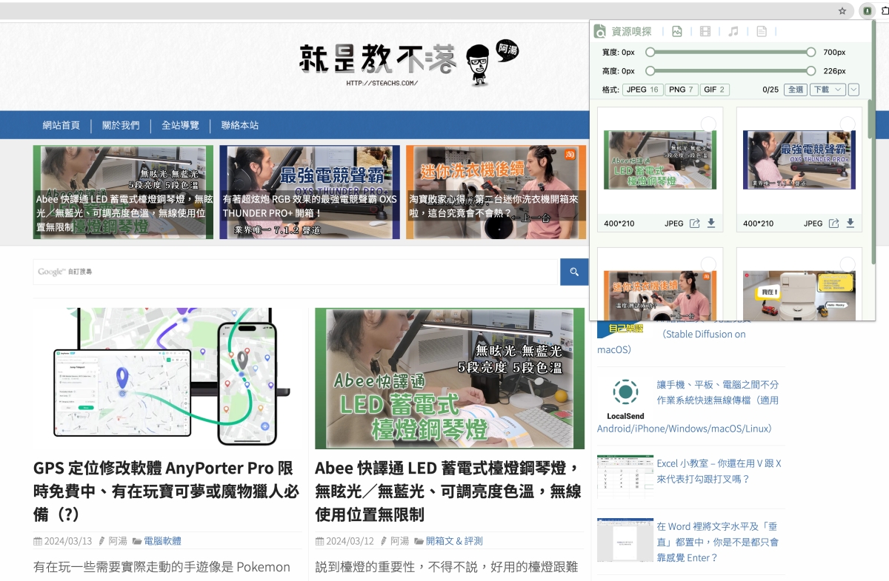Expand the chevron menu beside 下載
Screen dimensions: 889x581
pos(853,90)
